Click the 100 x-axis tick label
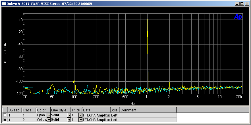251x125 pixels. coord(74,97)
